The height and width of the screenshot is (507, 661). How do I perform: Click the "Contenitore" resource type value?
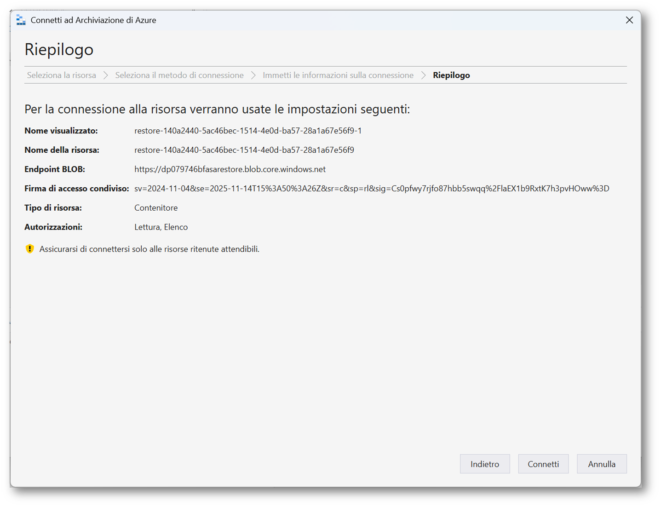pyautogui.click(x=156, y=208)
